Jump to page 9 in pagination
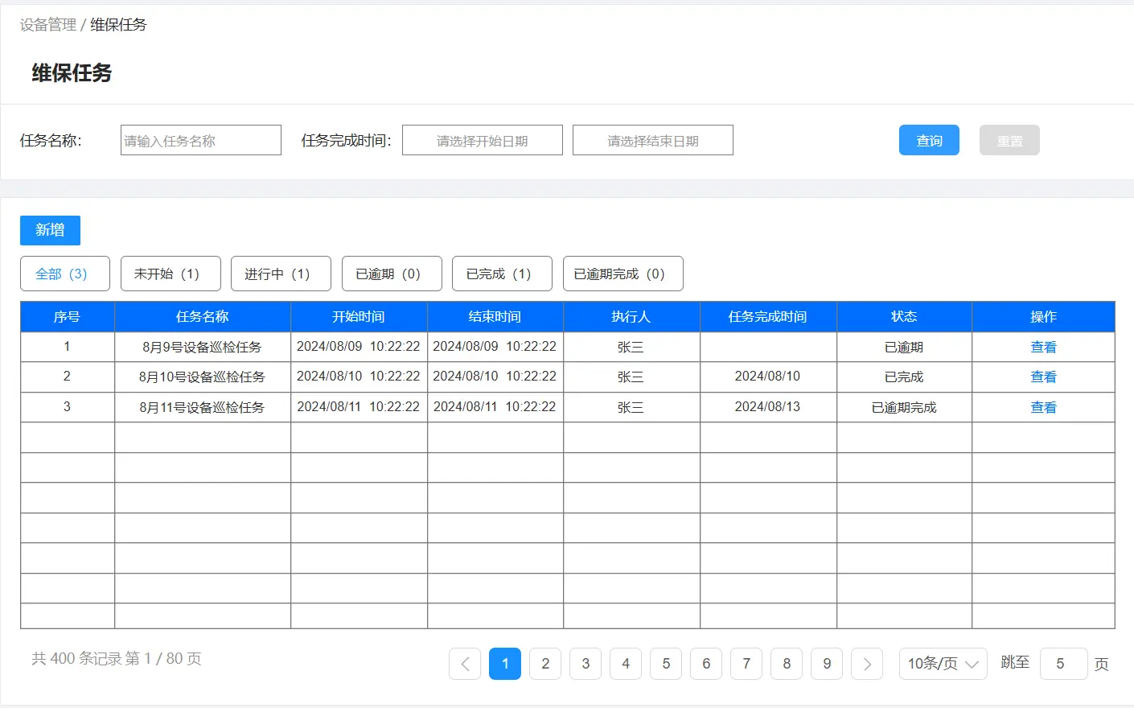This screenshot has width=1134, height=708. pos(827,664)
